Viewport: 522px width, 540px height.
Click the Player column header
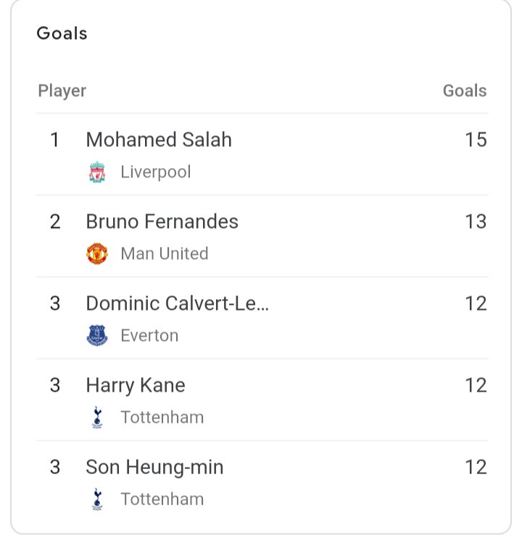[x=62, y=91]
